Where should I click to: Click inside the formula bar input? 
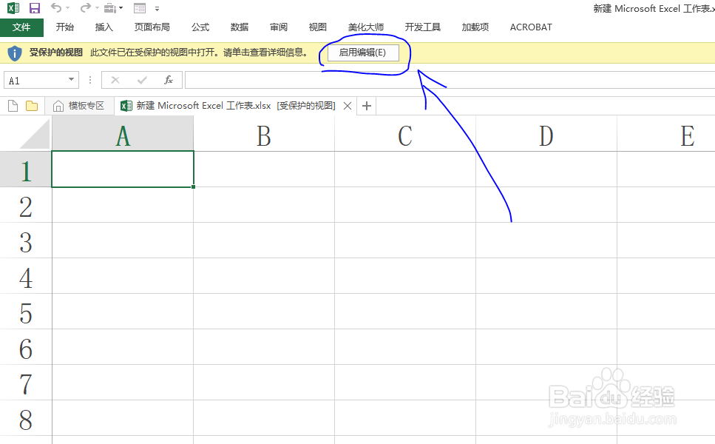coord(450,81)
